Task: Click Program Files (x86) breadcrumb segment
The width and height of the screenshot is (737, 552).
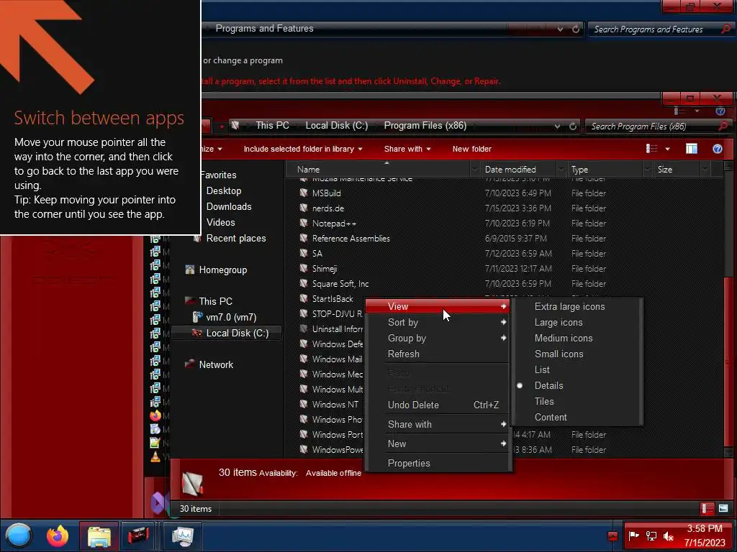Action: 425,125
